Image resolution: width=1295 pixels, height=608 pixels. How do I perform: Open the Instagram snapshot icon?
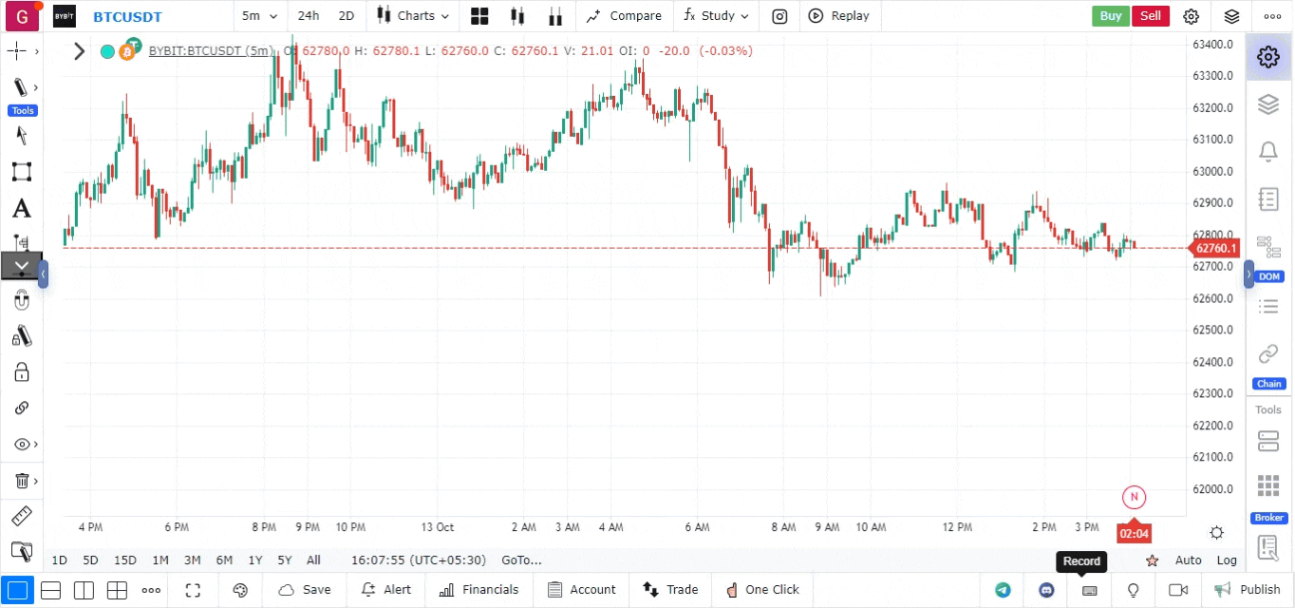(779, 16)
